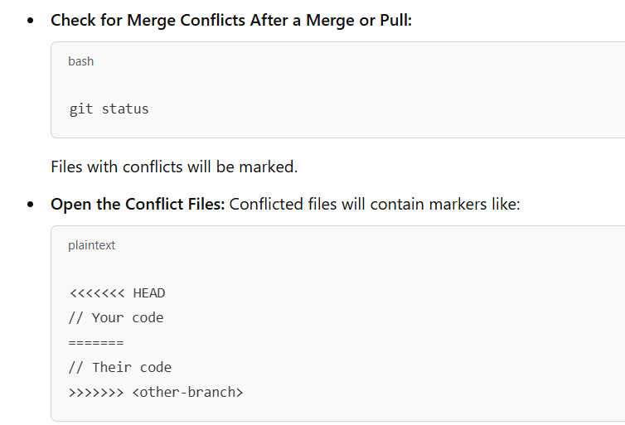
Task: Click the bullet point before "Check for Merge Conflicts"
Action: 31,21
